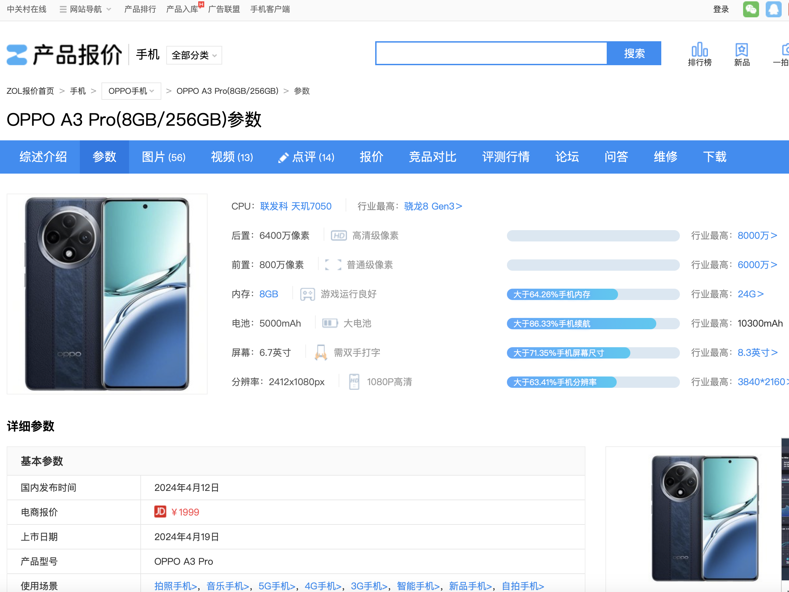Open the 5G手机 usage link
Image resolution: width=789 pixels, height=592 pixels.
point(277,586)
